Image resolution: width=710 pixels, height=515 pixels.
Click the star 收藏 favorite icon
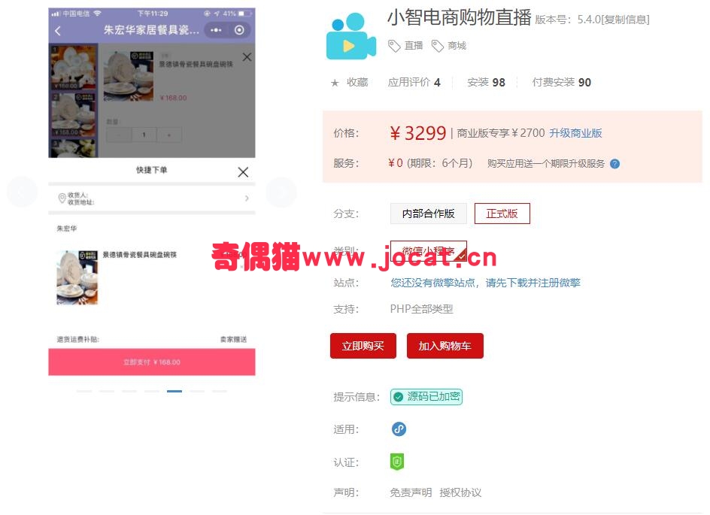(x=335, y=83)
